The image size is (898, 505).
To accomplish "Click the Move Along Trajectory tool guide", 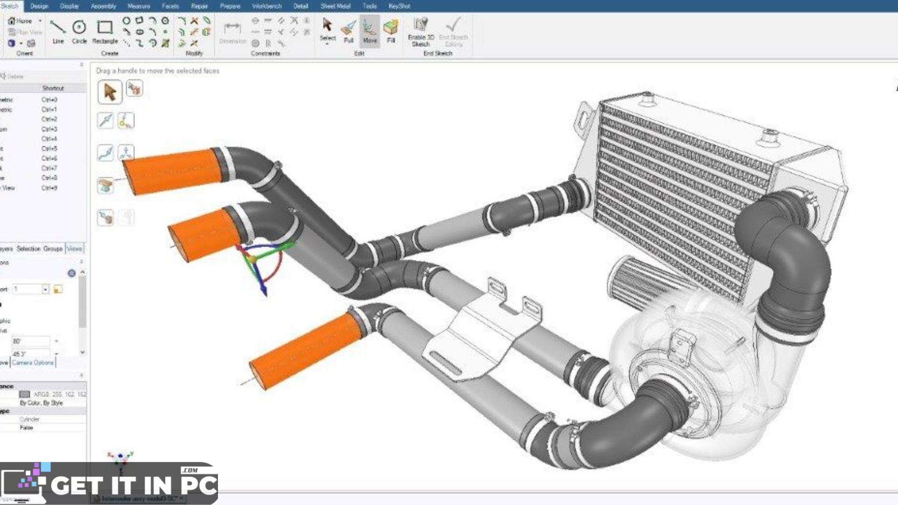I will [x=105, y=153].
